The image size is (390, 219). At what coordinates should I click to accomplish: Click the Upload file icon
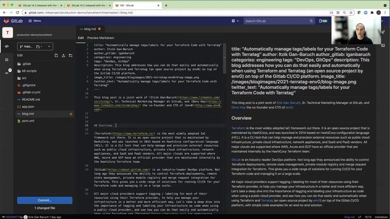click(x=63, y=55)
